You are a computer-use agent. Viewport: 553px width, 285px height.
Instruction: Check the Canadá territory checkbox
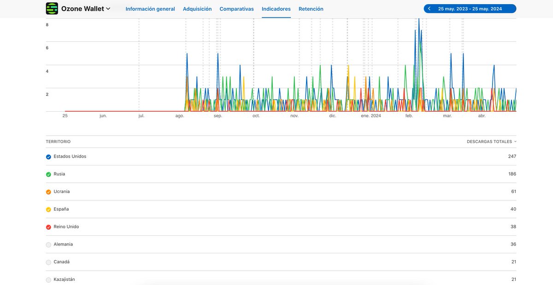(x=48, y=262)
